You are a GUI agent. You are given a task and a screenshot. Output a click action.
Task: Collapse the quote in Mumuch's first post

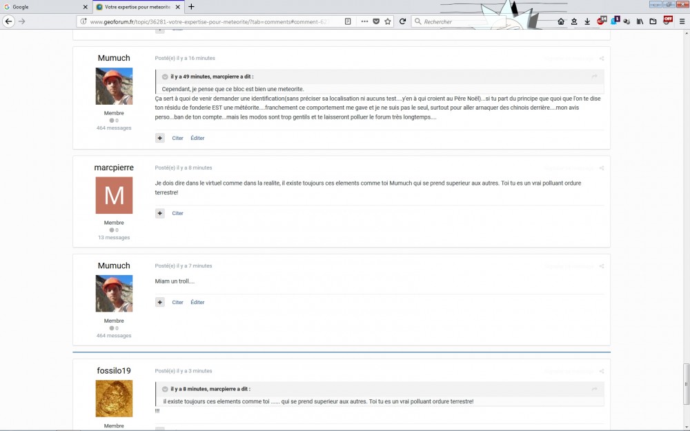[165, 77]
